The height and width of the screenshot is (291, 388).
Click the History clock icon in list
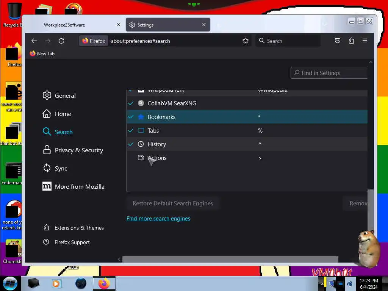(141, 144)
